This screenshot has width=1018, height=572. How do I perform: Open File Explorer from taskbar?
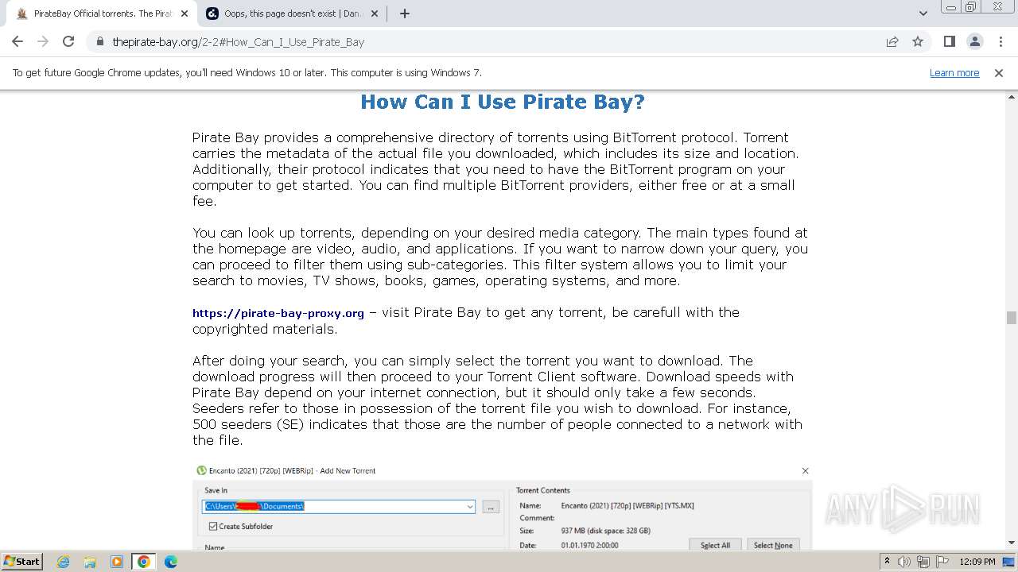click(x=90, y=562)
